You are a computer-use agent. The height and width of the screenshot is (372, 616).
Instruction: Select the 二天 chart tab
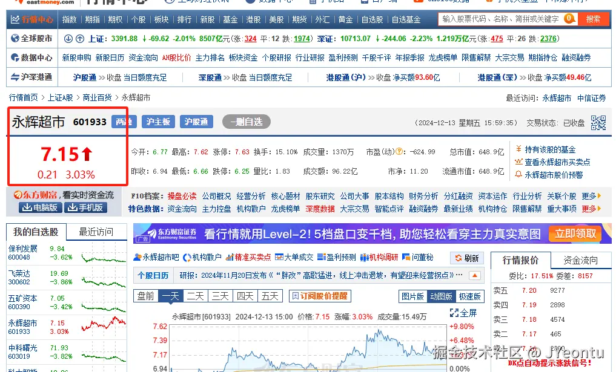click(195, 296)
